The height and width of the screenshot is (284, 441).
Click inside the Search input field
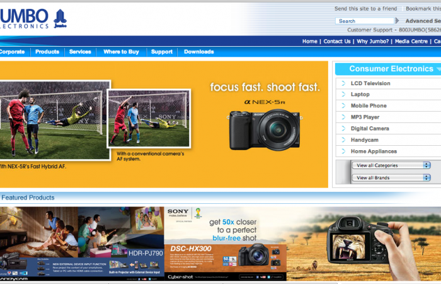pyautogui.click(x=365, y=21)
